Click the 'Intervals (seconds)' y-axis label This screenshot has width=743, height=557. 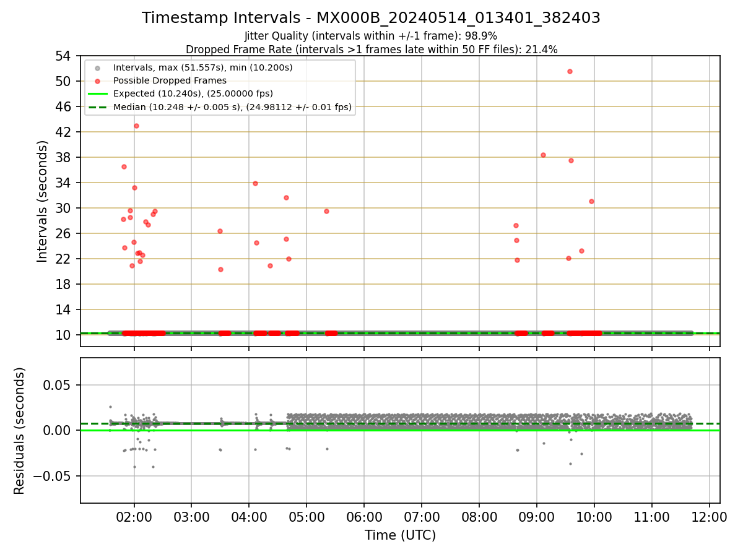coord(43,201)
